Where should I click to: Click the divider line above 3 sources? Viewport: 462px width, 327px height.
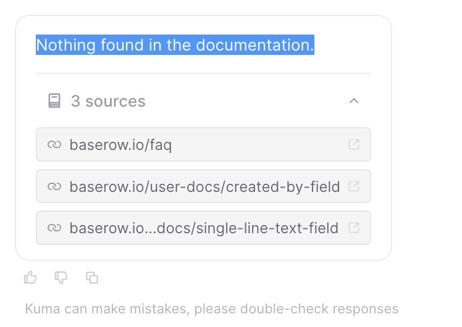point(203,74)
